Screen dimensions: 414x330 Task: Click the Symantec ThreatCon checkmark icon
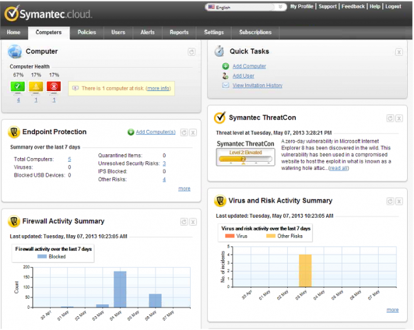220,118
